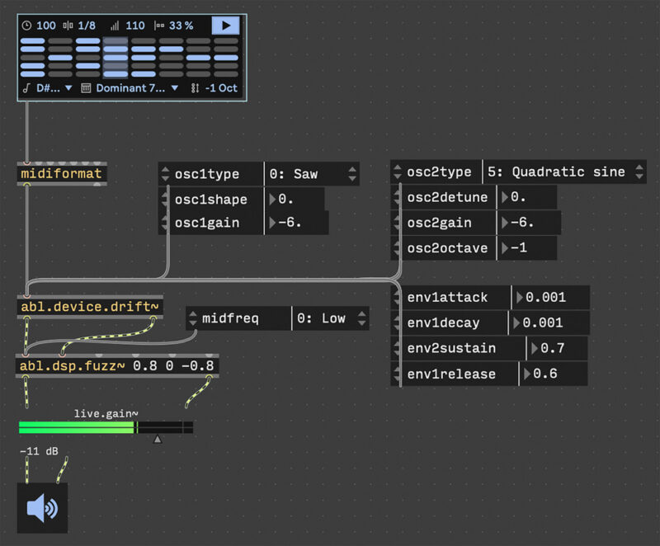660x546 pixels.
Task: Click the root note icon
Action: (26, 87)
